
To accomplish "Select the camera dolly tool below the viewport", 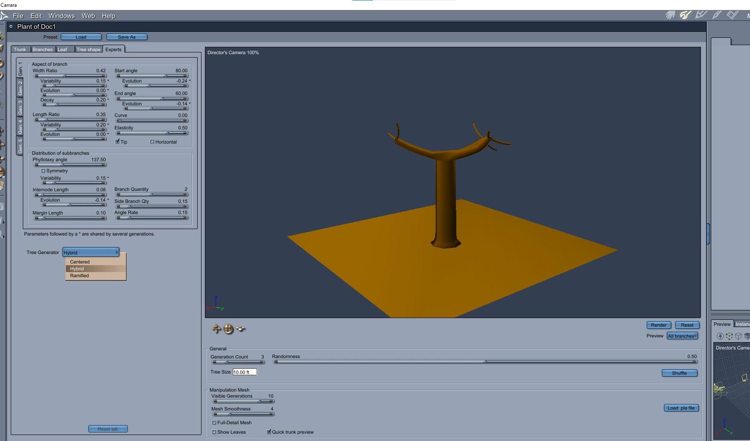I will point(228,329).
